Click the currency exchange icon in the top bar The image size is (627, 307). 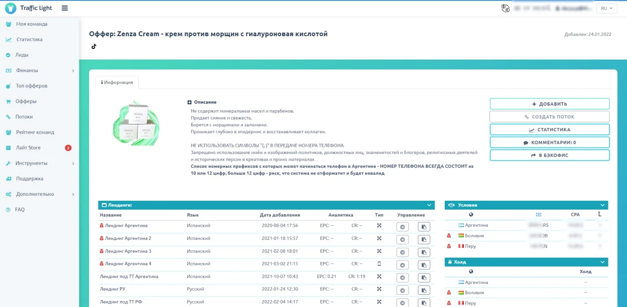pyautogui.click(x=506, y=8)
